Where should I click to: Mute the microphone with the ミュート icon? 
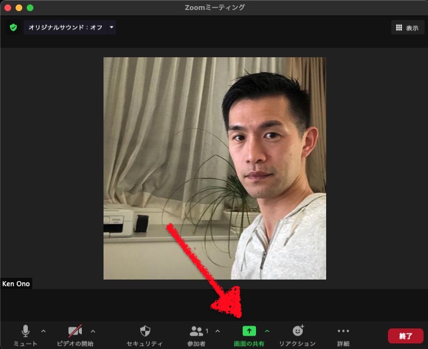[x=26, y=332]
